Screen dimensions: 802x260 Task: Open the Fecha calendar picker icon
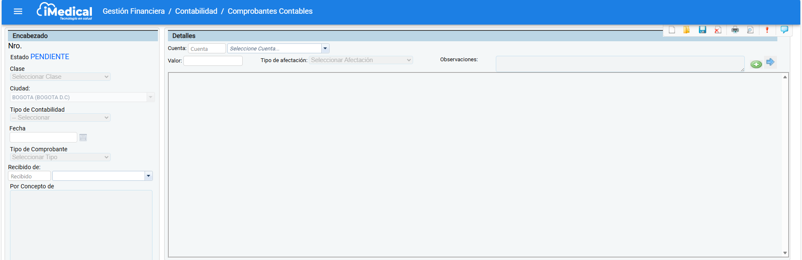tap(83, 137)
